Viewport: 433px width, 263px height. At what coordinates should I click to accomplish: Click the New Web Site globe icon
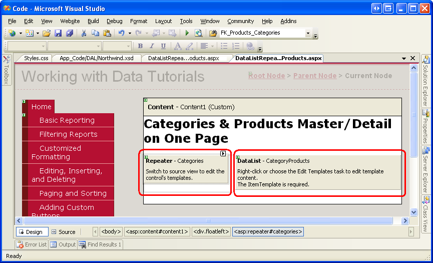tap(12, 33)
